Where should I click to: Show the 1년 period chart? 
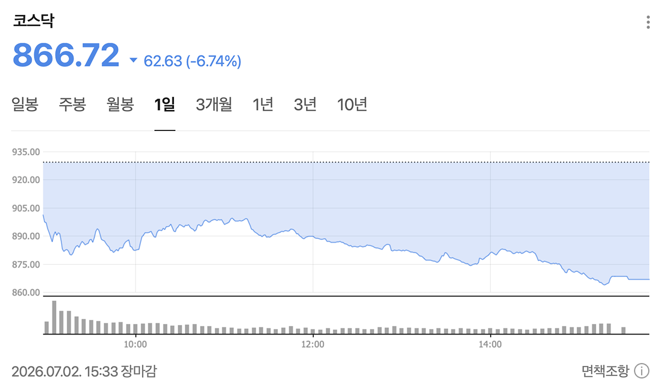coord(263,104)
